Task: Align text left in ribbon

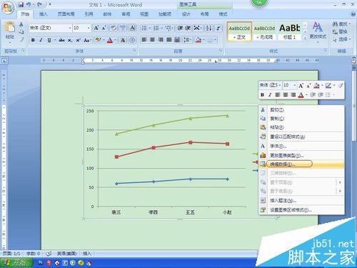Action: point(144,40)
